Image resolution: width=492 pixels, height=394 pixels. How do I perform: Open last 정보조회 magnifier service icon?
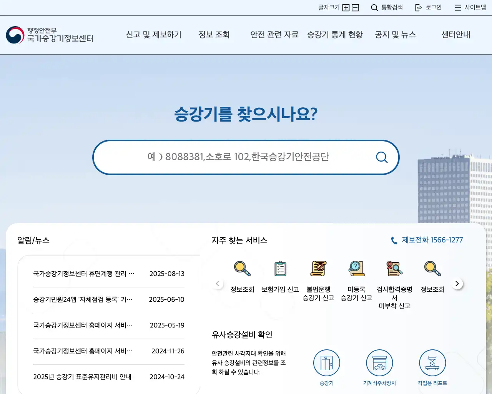[432, 269]
